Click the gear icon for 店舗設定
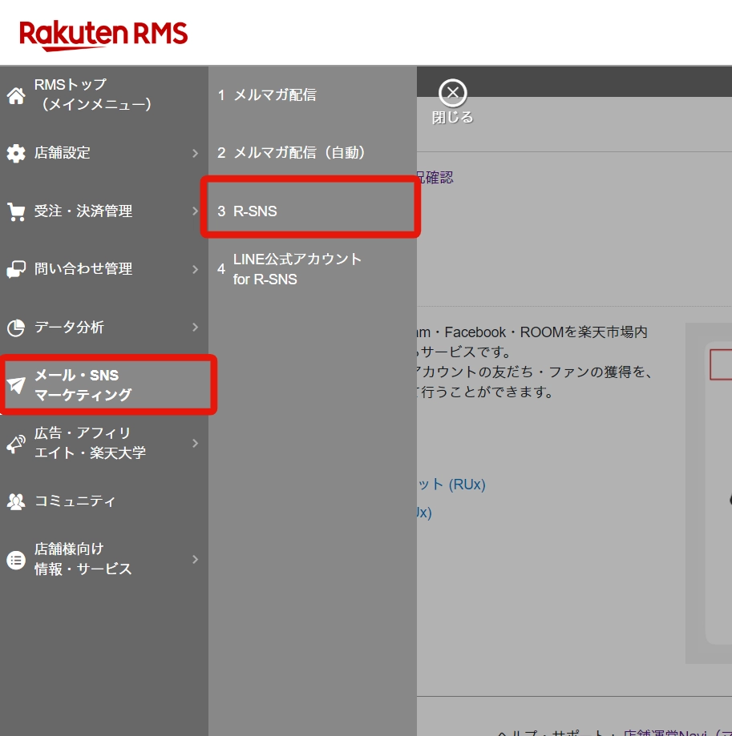This screenshot has height=736, width=732. pos(16,153)
